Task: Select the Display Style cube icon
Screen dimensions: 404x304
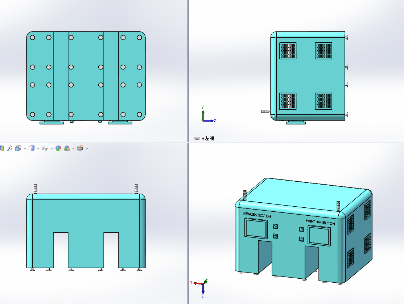Action: pos(32,149)
